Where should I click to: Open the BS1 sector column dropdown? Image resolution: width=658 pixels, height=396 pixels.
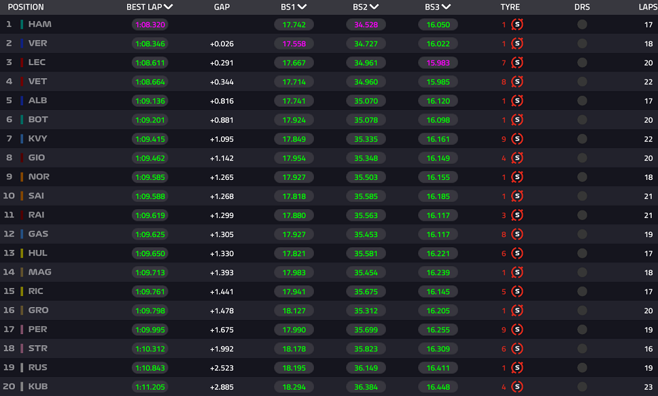pos(302,7)
